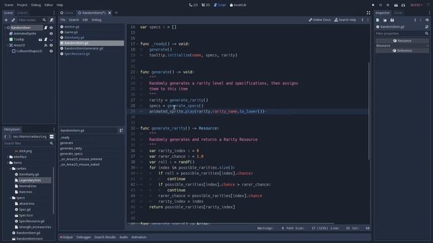433x243 pixels.
Task: Collapse the Area2D node
Action: coord(7,45)
